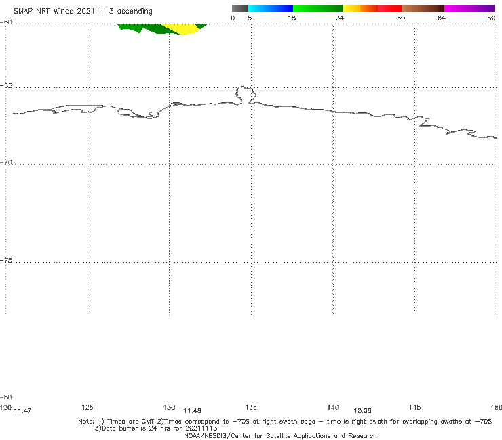Click the swath time "11:48"
Image resolution: width=502 pixels, height=440 pixels.
[x=192, y=411]
